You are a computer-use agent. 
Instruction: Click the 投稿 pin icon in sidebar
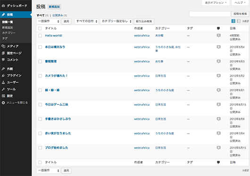[x=3, y=15]
